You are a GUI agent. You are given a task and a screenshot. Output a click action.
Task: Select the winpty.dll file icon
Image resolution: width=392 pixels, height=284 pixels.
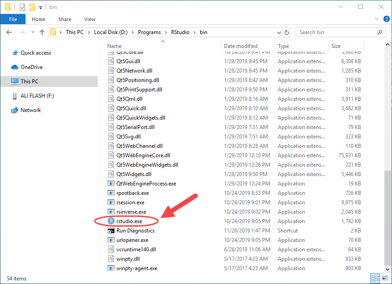tap(111, 259)
